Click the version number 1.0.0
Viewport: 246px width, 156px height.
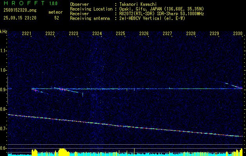tap(53, 4)
